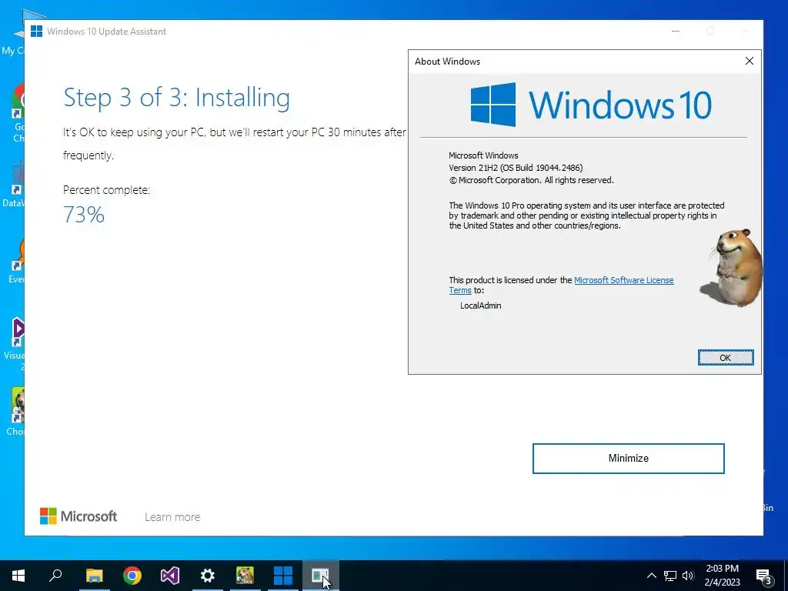Screen dimensions: 788x591
Task: Select the Visual Studio desktop shortcut
Action: click(x=17, y=344)
